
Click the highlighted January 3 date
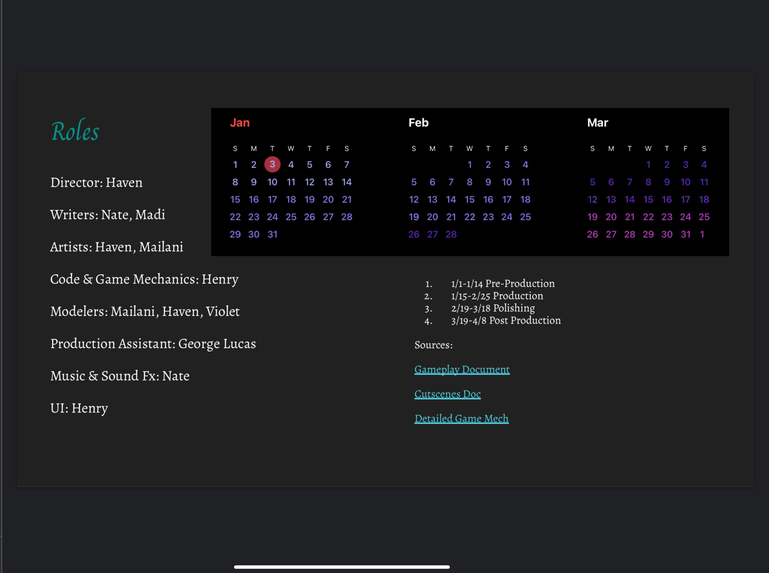272,165
